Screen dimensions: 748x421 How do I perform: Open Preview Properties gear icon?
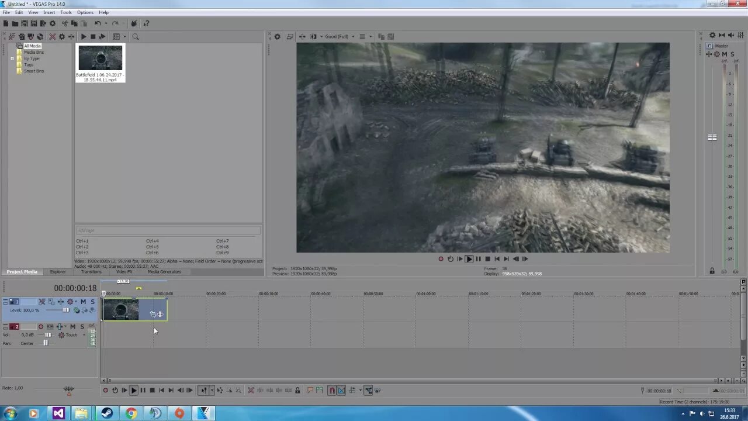pyautogui.click(x=277, y=36)
